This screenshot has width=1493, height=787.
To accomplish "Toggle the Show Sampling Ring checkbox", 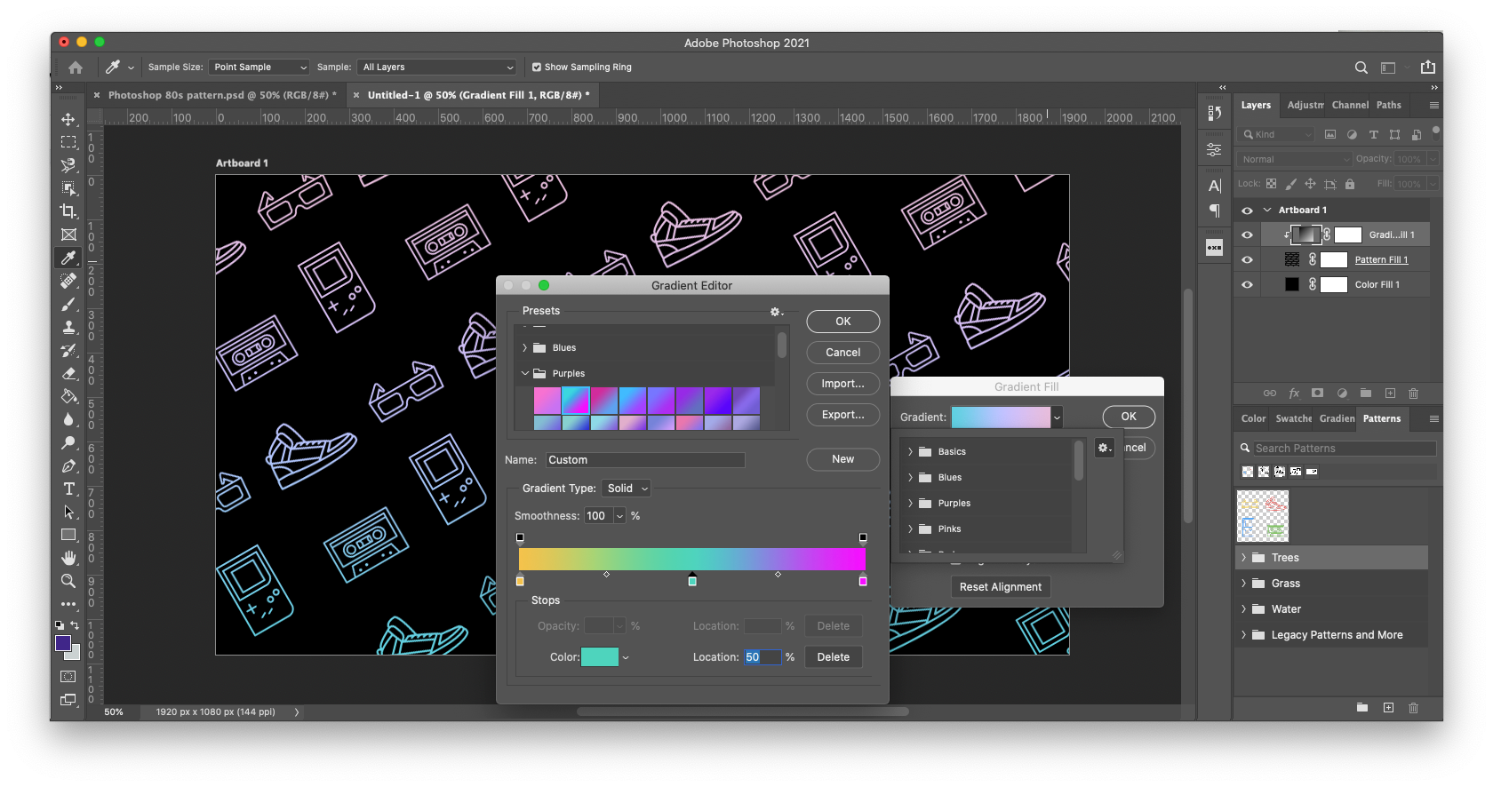I will (537, 68).
